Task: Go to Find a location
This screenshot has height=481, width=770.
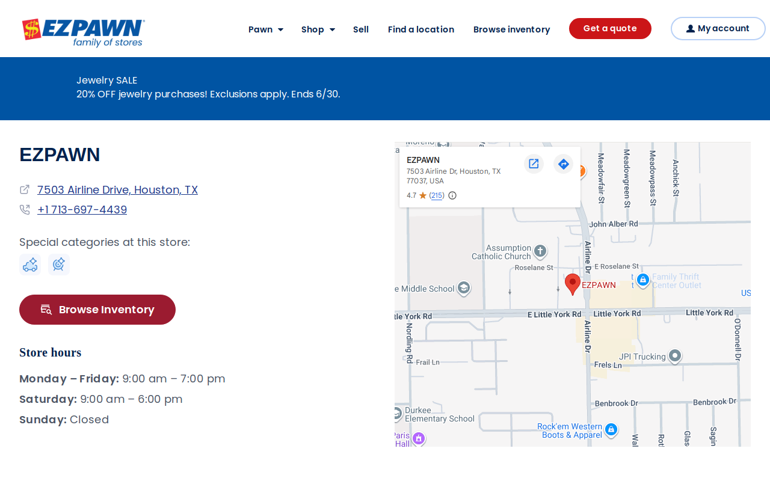Action: 421,29
